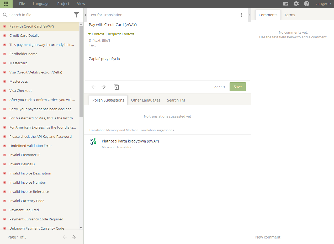Image resolution: width=334 pixels, height=244 pixels.
Task: Select string Cardholder name
Action: [39, 54]
